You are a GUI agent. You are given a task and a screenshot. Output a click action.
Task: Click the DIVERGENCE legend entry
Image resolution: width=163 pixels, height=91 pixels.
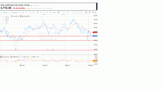point(16,57)
